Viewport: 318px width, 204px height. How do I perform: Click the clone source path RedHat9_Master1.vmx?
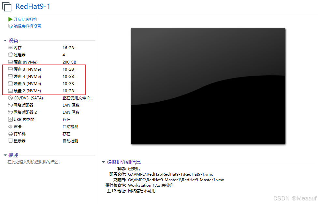(x=176, y=180)
